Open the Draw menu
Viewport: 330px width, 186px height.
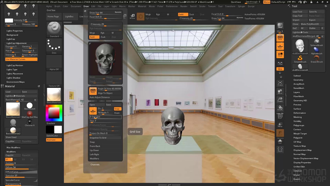click(x=86, y=6)
